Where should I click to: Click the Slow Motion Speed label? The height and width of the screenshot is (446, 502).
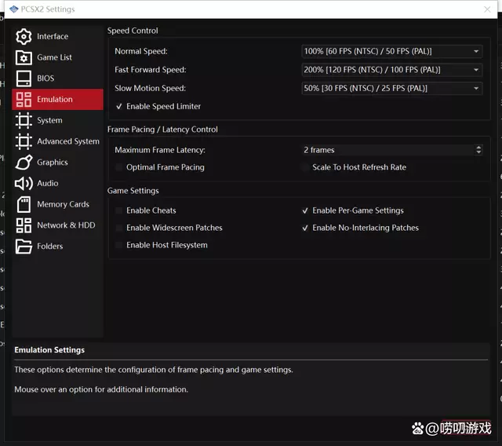pos(150,89)
